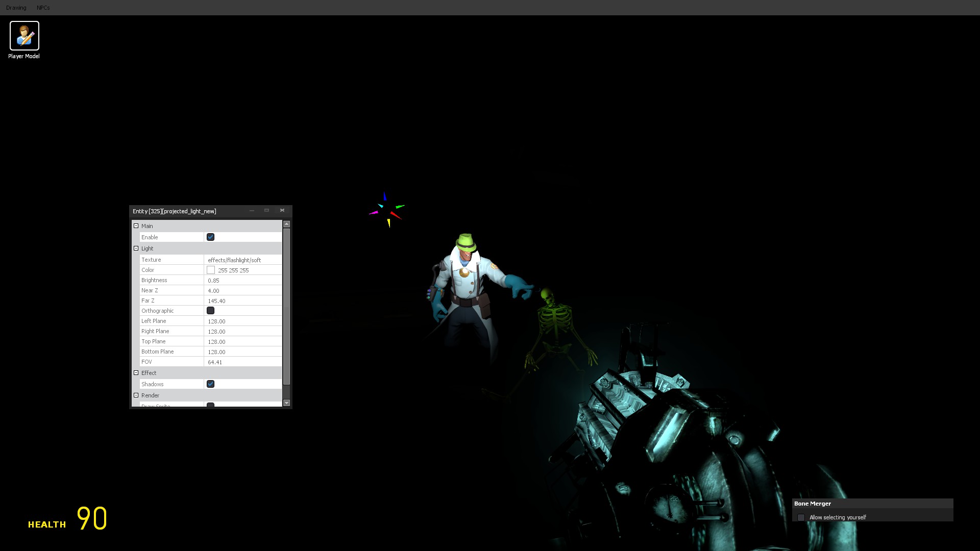Open the NPCs menu

click(43, 8)
